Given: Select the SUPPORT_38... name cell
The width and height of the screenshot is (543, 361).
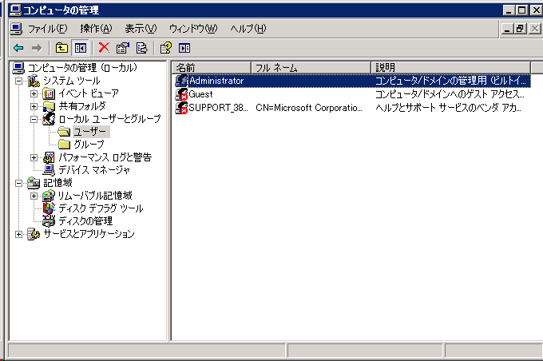Looking at the screenshot, I should [x=218, y=108].
